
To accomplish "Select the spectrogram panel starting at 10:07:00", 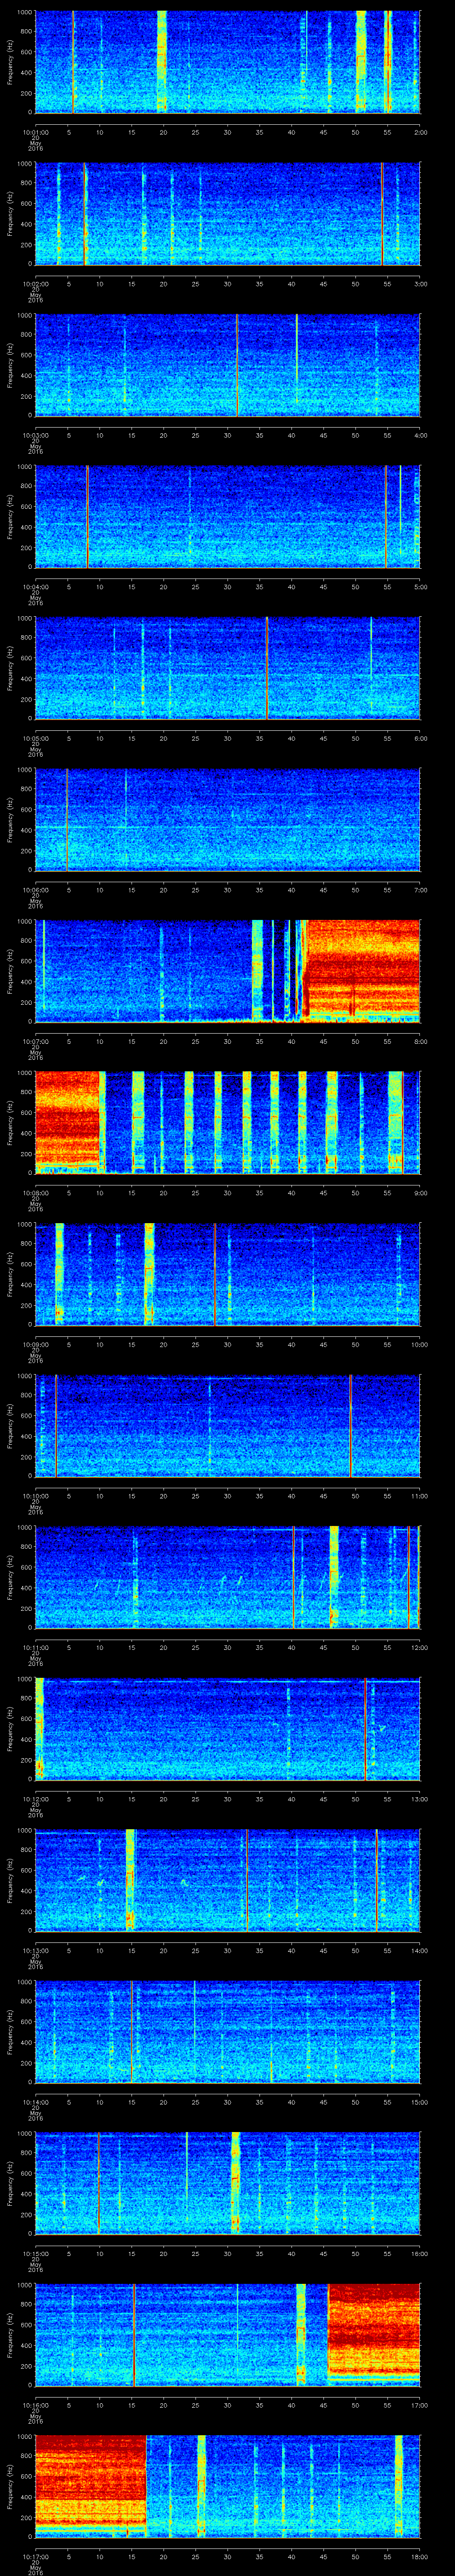I will pos(227,972).
